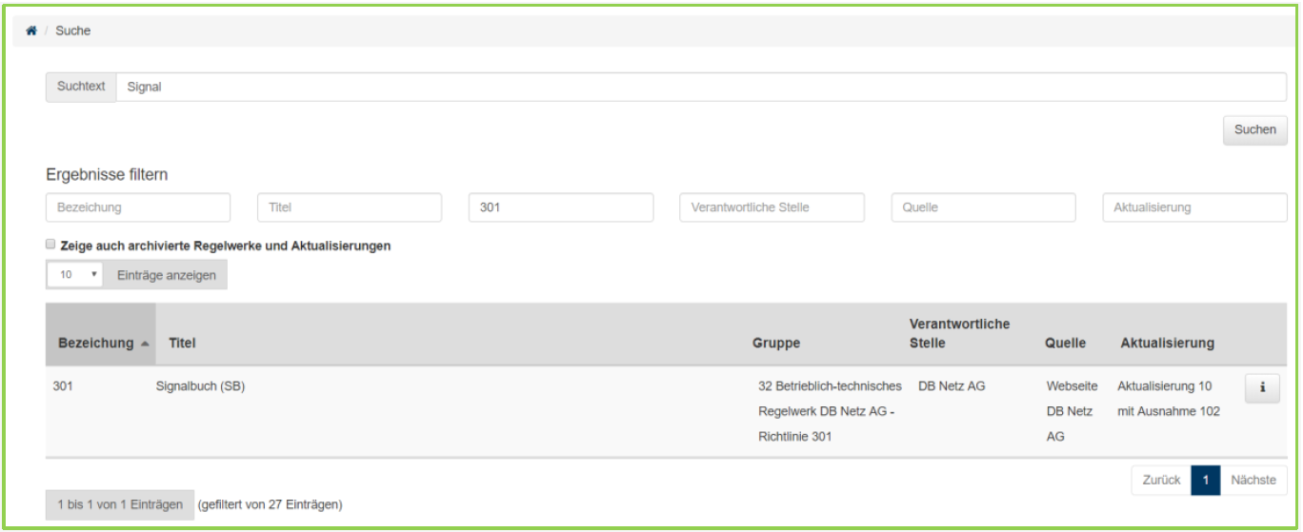The image size is (1303, 532).
Task: Click the Suchtext search field
Action: click(x=700, y=87)
